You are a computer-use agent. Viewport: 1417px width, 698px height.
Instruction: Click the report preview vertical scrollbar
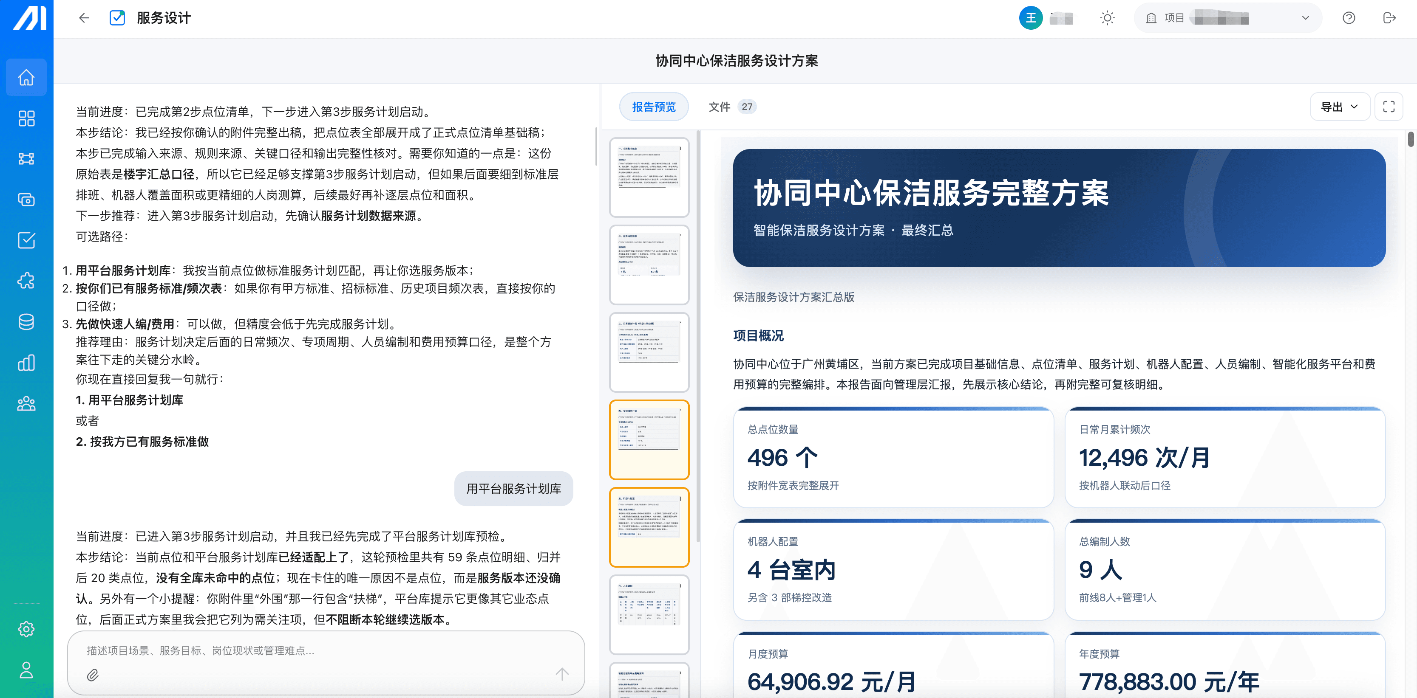[x=1410, y=139]
